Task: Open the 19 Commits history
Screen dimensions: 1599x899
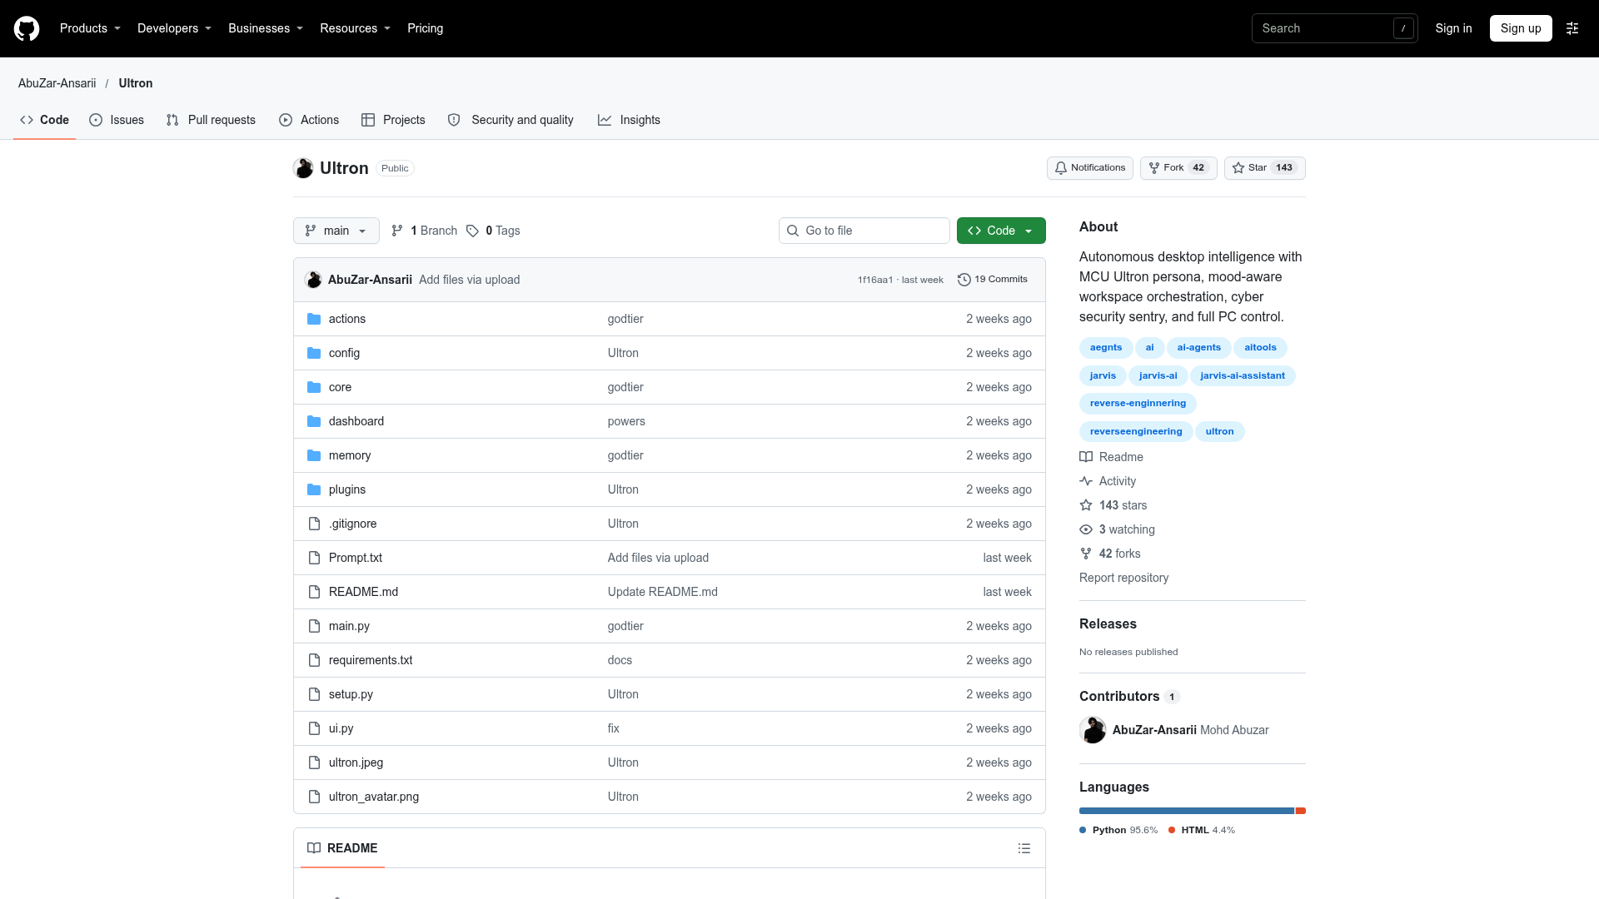Action: tap(993, 280)
